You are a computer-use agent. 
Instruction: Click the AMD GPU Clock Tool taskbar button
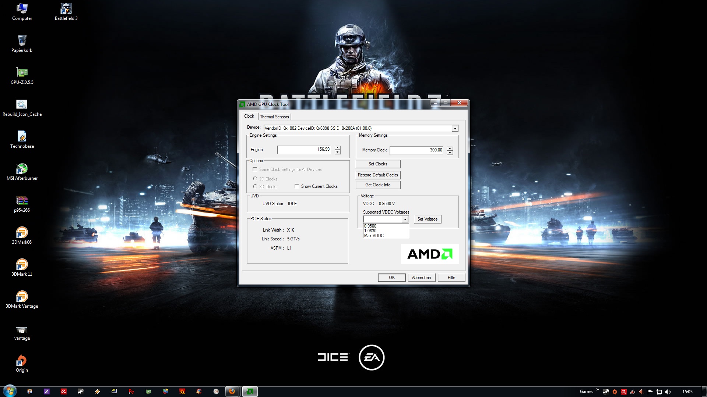click(250, 391)
